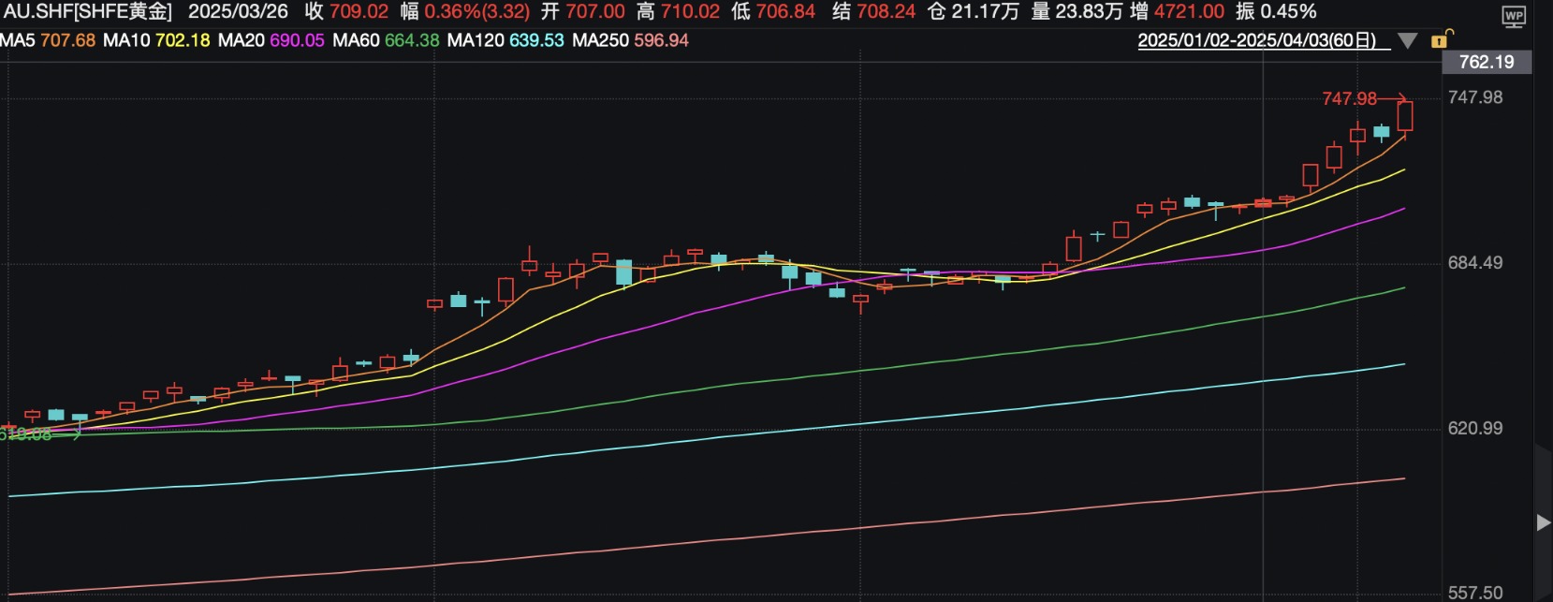Click the 762.19 highlighted price label

[x=1486, y=62]
